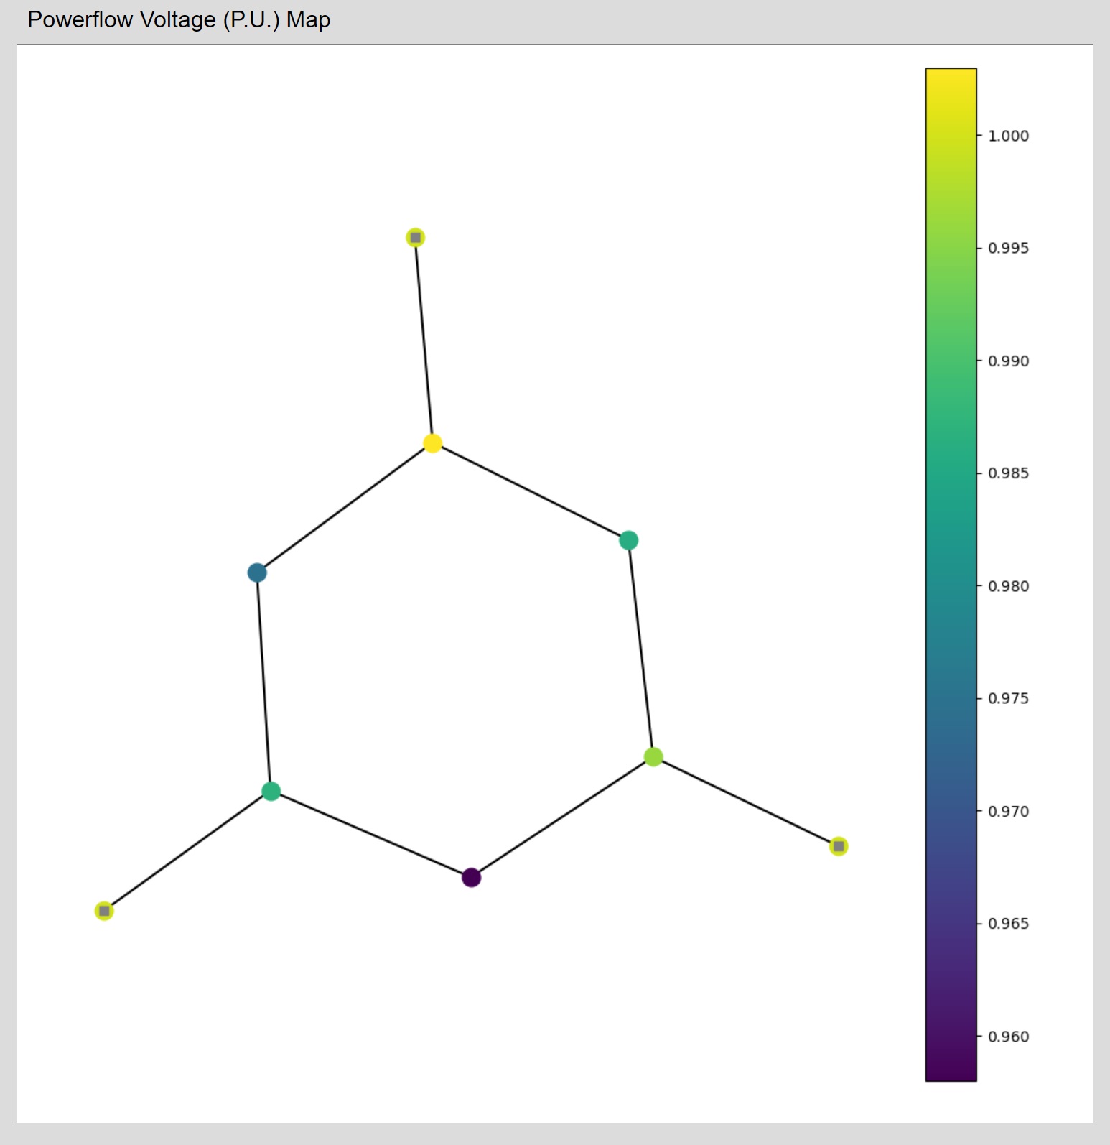Click the line from purple node to light green node
This screenshot has height=1145, width=1110.
562,817
